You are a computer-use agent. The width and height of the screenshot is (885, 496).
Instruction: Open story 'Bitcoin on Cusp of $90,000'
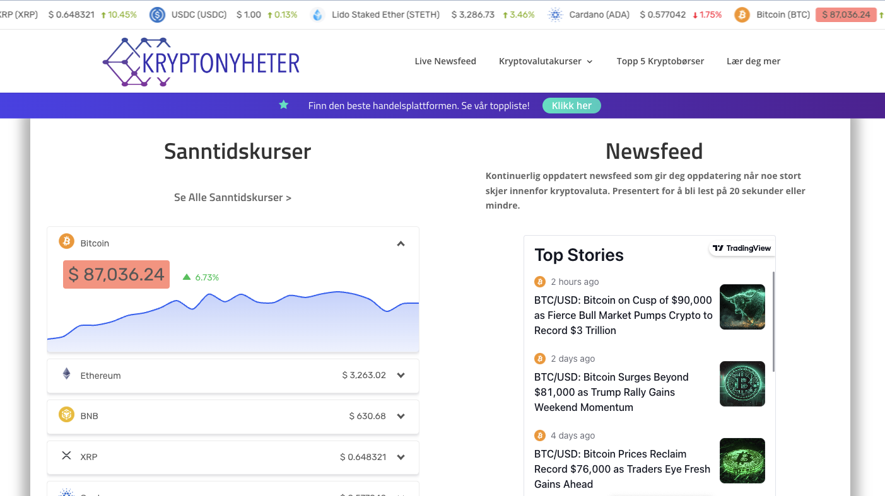click(x=623, y=315)
